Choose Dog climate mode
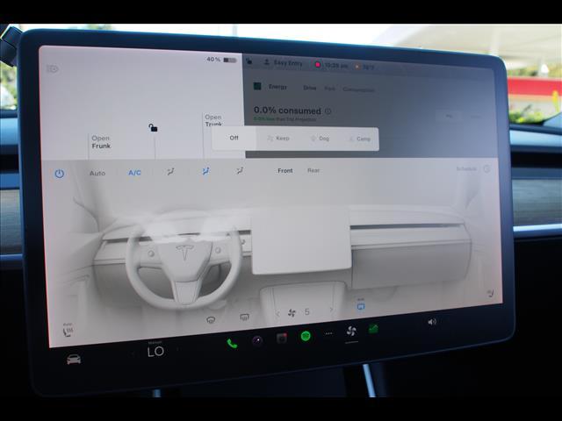 click(320, 139)
